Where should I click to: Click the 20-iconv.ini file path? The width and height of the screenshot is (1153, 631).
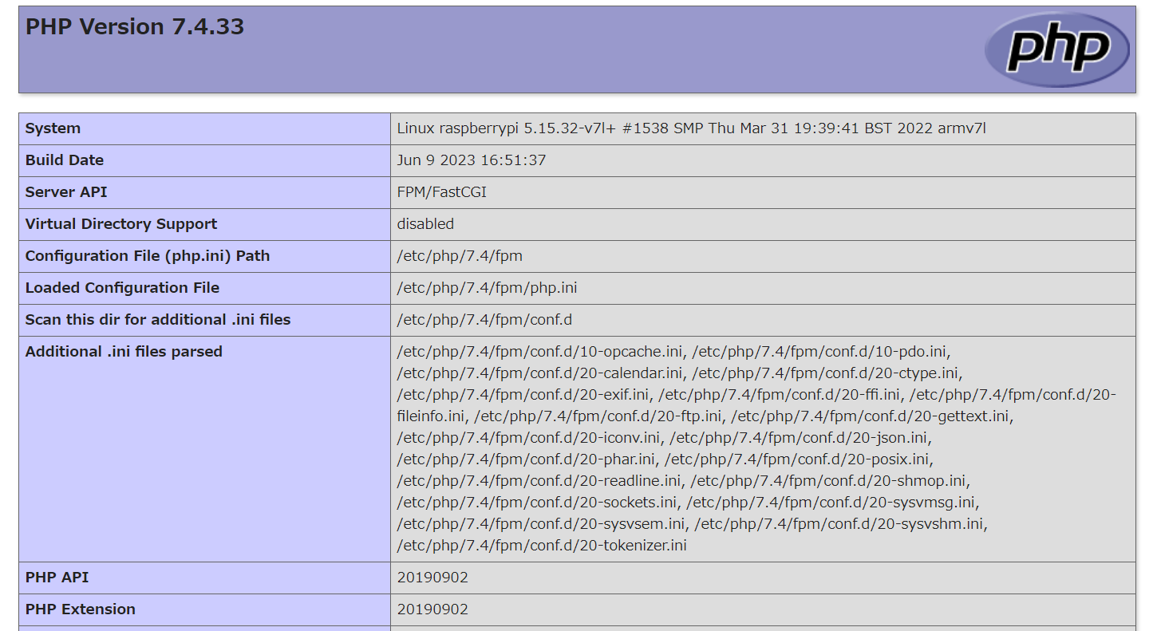[x=529, y=438]
